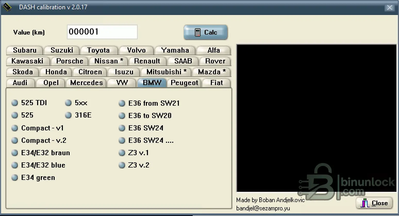Click the 'Made by Boban Andjelkovic' text

(x=271, y=200)
